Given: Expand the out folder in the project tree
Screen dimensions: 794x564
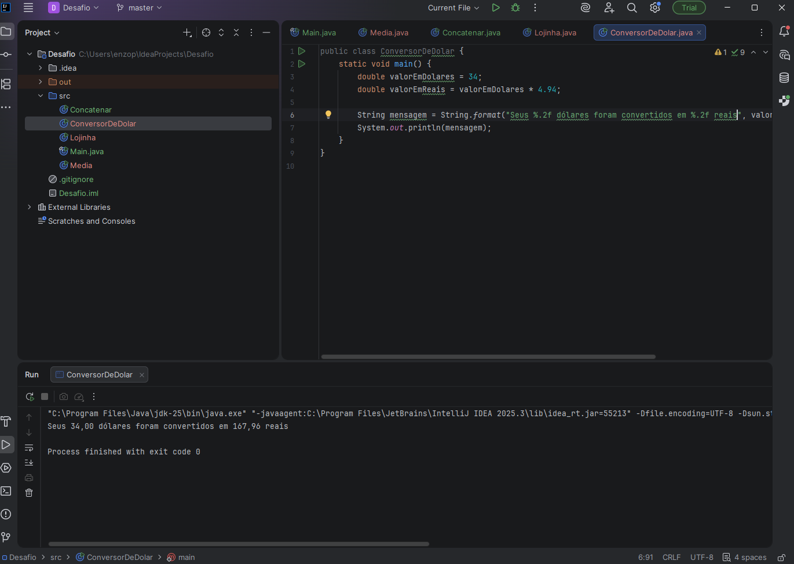Looking at the screenshot, I should 41,82.
